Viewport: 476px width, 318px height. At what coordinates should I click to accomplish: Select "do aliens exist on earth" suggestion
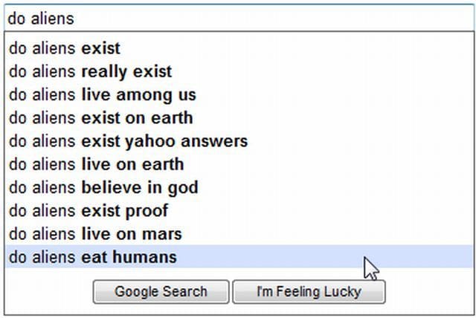[x=100, y=118]
